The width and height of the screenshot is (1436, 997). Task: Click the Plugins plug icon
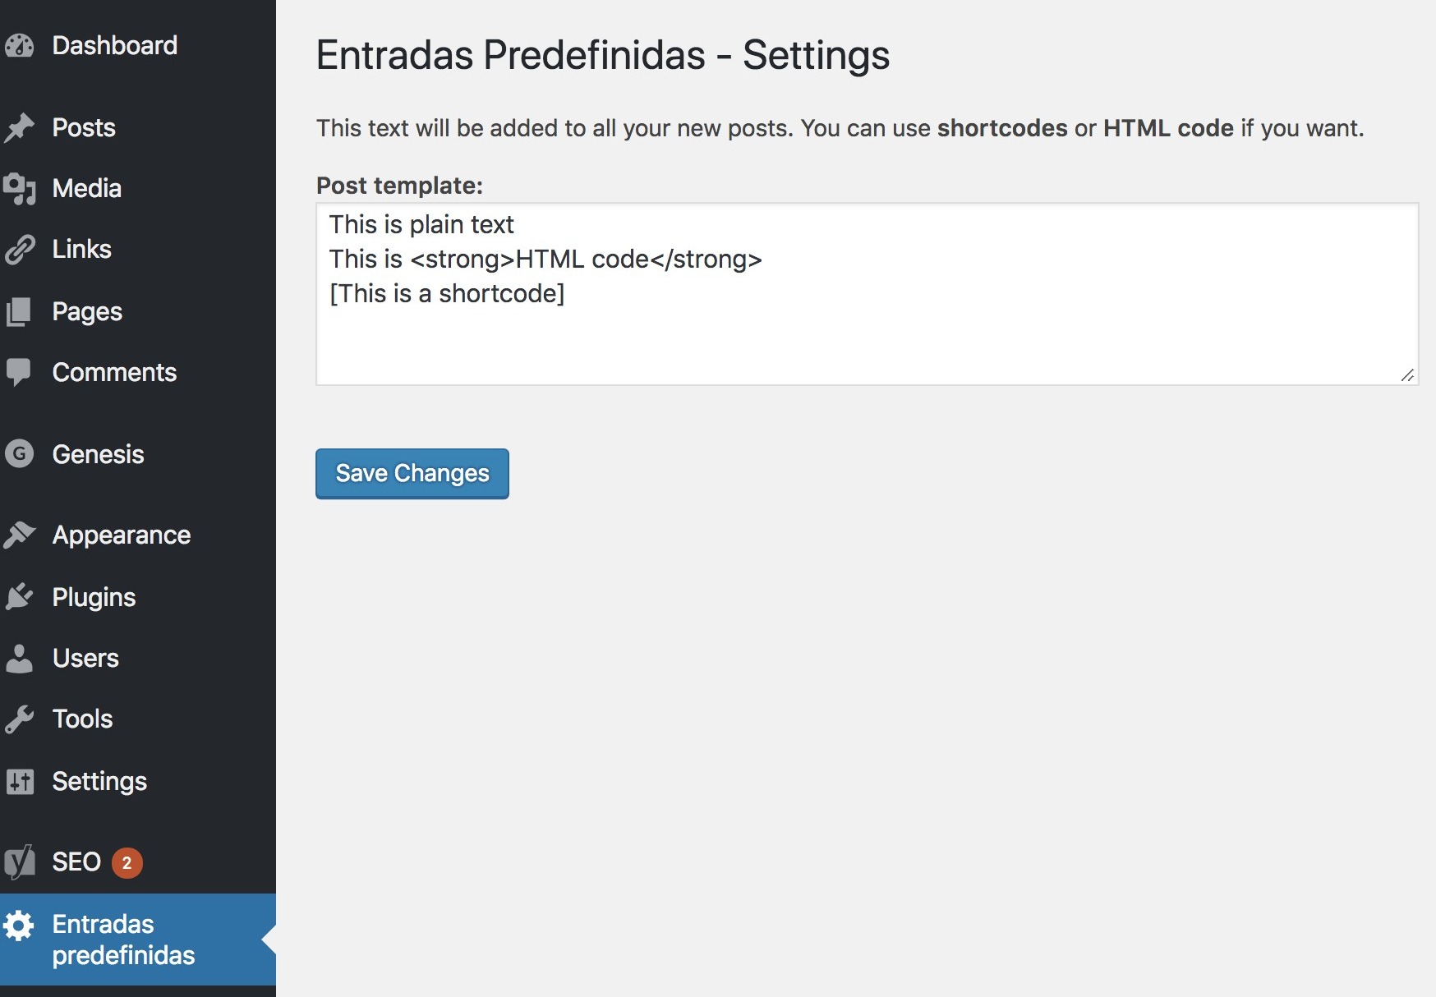(x=19, y=597)
